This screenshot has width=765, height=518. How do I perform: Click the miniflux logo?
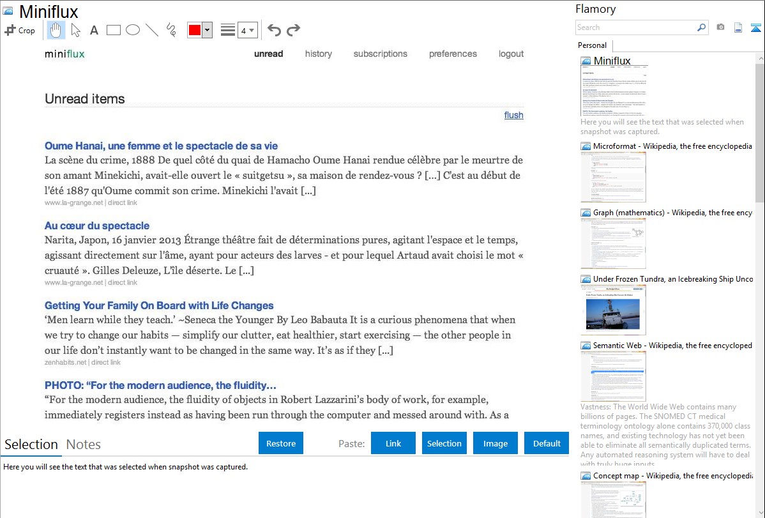point(64,54)
